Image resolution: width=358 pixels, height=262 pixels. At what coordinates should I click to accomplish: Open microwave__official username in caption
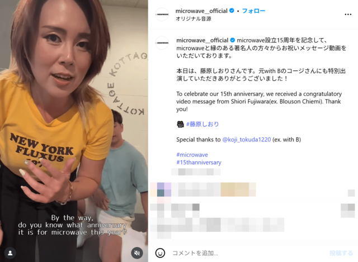202,40
